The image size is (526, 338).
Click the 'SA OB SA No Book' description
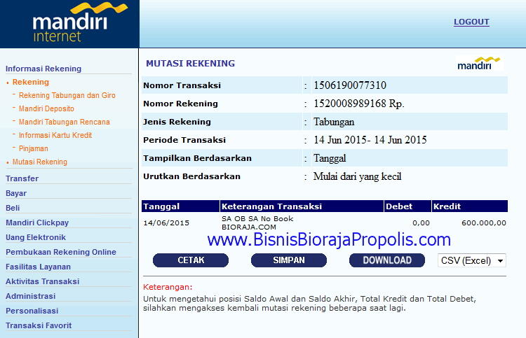[x=257, y=219]
